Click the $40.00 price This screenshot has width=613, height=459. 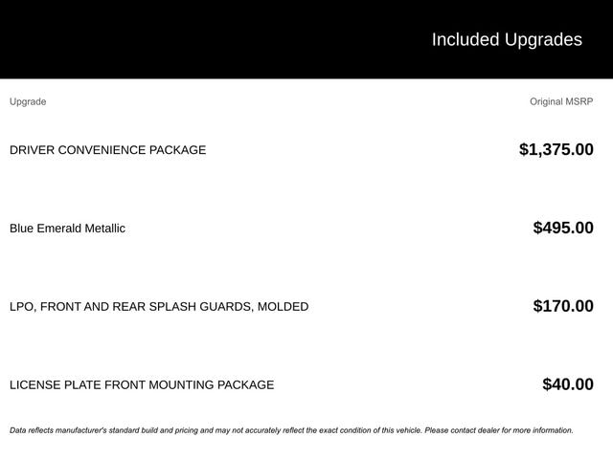[568, 384]
